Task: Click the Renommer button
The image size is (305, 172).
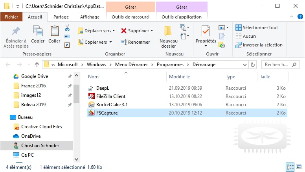Action: point(135,42)
